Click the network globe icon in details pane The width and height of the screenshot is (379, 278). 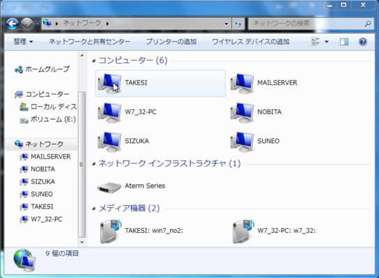coord(24,261)
